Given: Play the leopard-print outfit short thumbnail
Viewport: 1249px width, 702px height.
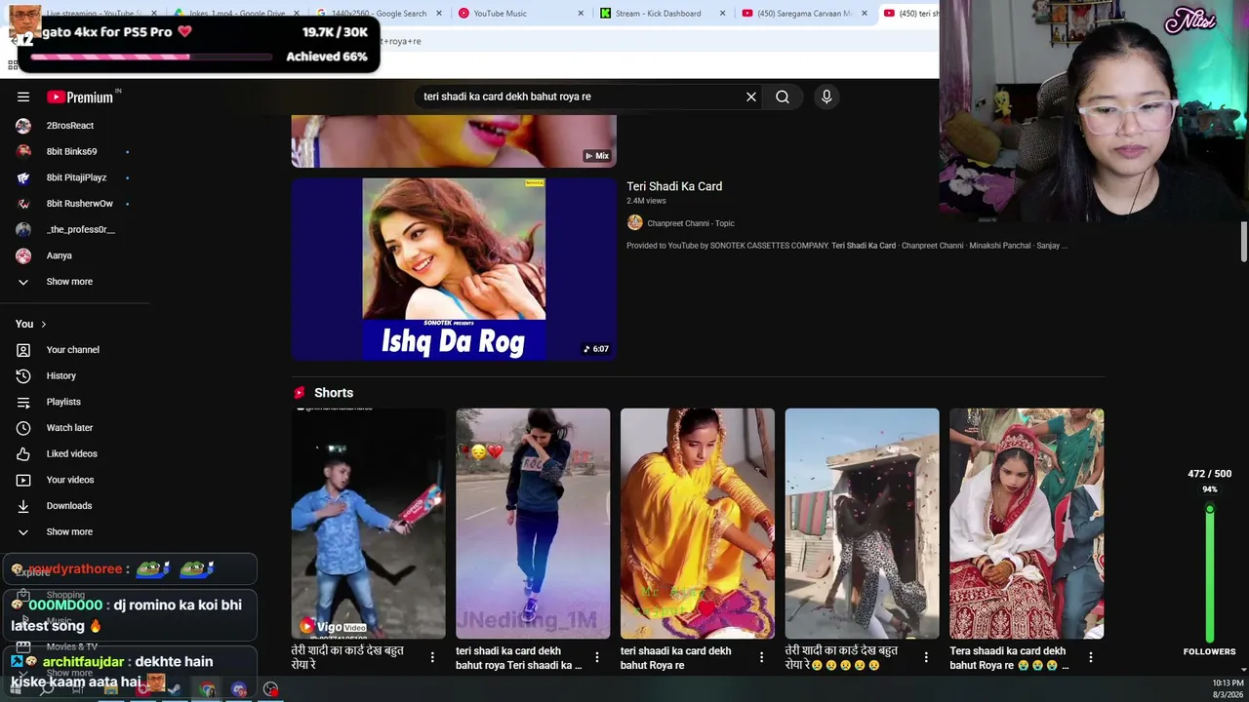Looking at the screenshot, I should coord(863,524).
